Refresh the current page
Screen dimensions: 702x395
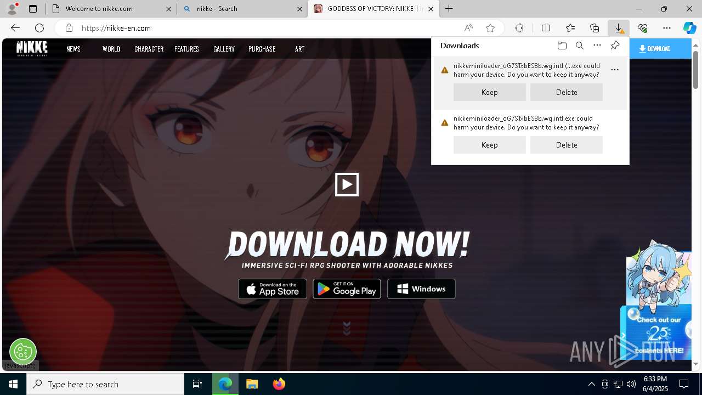(39, 28)
